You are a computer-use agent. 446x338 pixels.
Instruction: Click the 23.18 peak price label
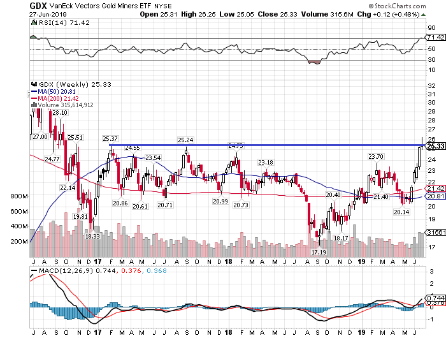[x=266, y=163]
